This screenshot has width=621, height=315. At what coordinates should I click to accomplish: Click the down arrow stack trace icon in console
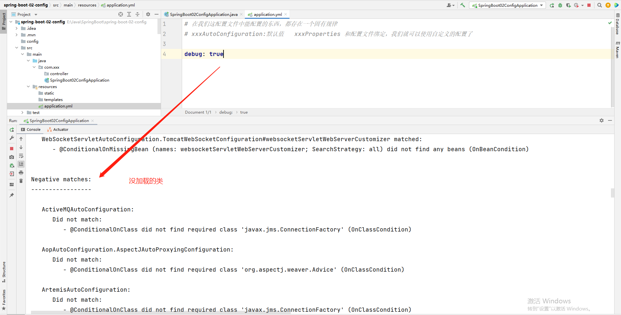click(21, 147)
